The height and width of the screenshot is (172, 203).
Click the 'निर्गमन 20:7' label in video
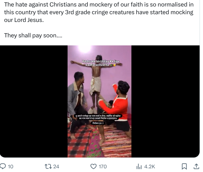click(x=98, y=123)
